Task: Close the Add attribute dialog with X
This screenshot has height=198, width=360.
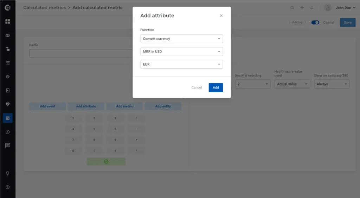Action: click(221, 16)
